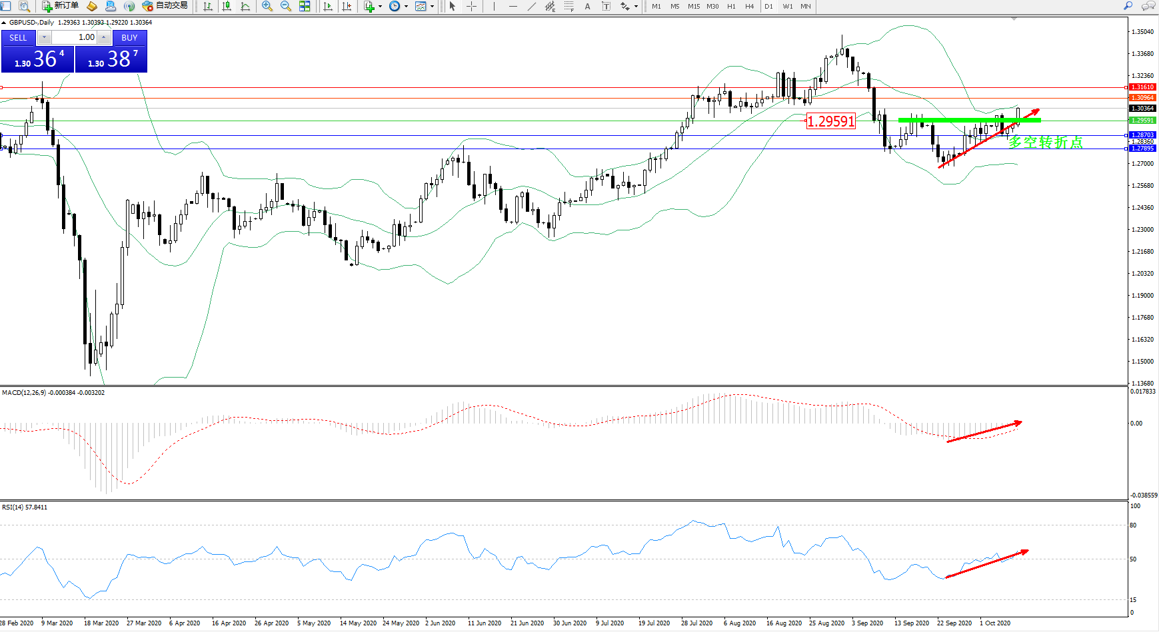Screen dimensions: 1159x632
Task: Switch chart to candlestick display
Action: click(227, 6)
